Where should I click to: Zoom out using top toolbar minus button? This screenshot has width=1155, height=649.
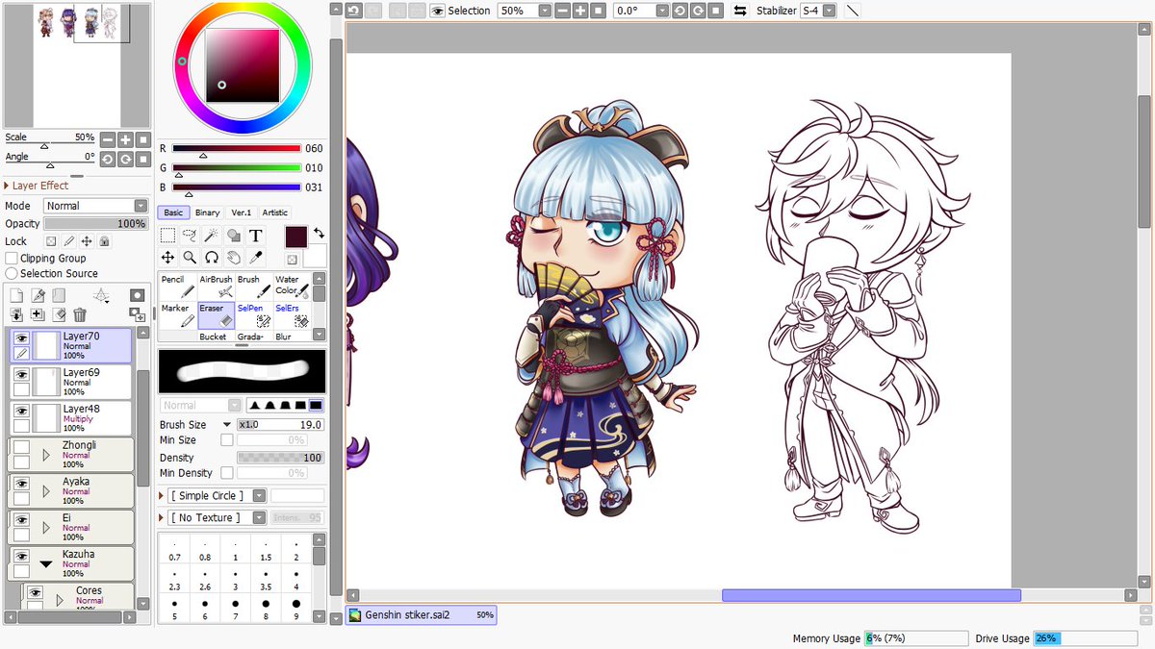[563, 11]
